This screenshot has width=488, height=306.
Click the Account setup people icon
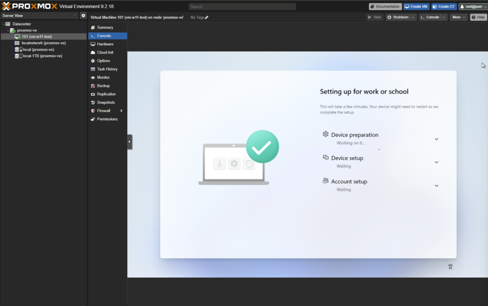point(325,180)
